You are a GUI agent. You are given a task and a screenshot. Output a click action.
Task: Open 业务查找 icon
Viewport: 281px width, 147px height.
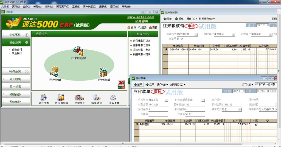(x=113, y=98)
